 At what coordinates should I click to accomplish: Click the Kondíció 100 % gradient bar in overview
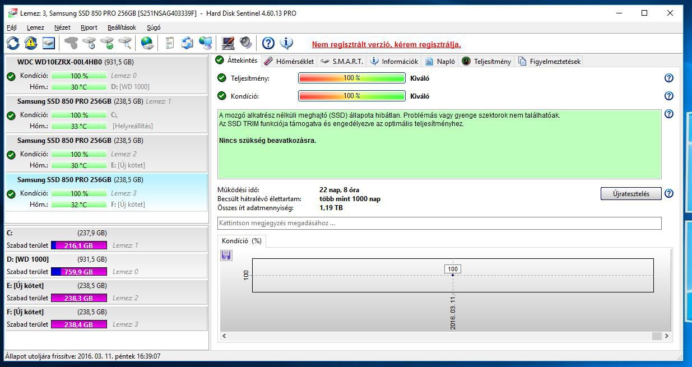click(352, 96)
